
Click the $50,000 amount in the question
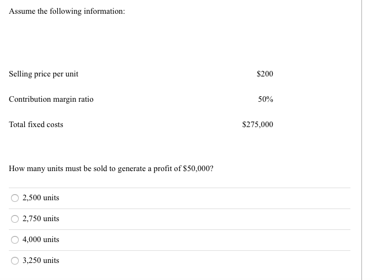tap(196, 169)
